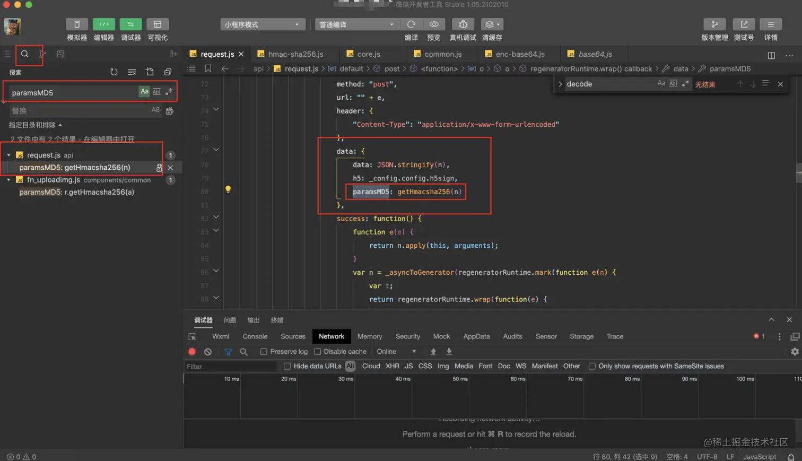Open the details menu icon
This screenshot has height=461, width=802.
pyautogui.click(x=771, y=24)
